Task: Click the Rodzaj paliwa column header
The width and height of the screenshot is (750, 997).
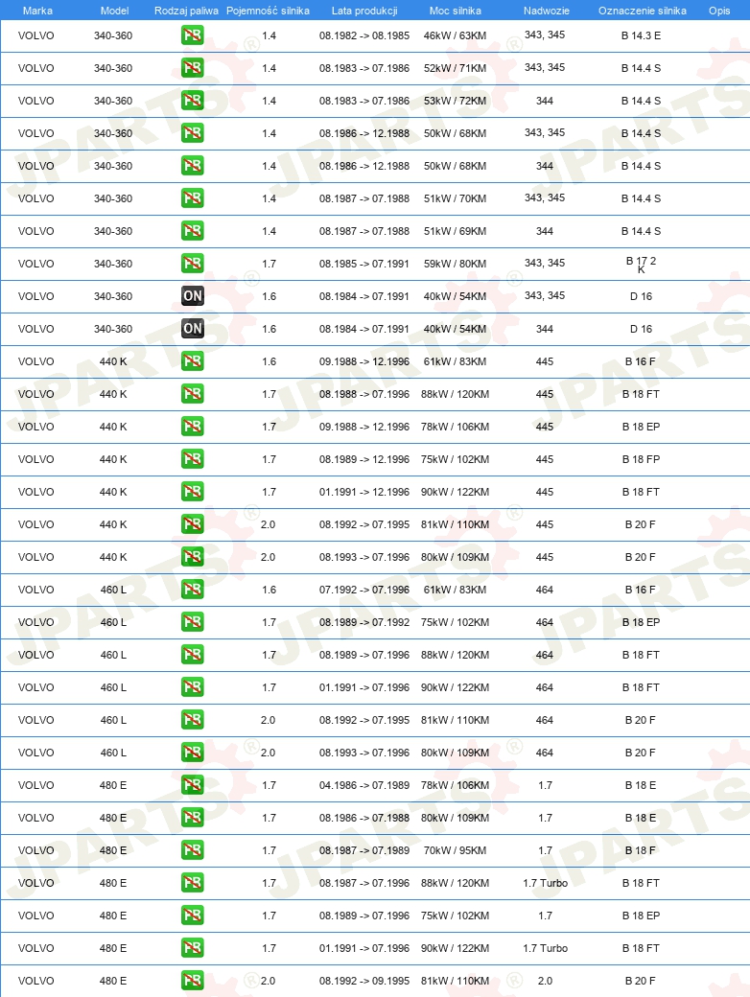Action: point(186,11)
